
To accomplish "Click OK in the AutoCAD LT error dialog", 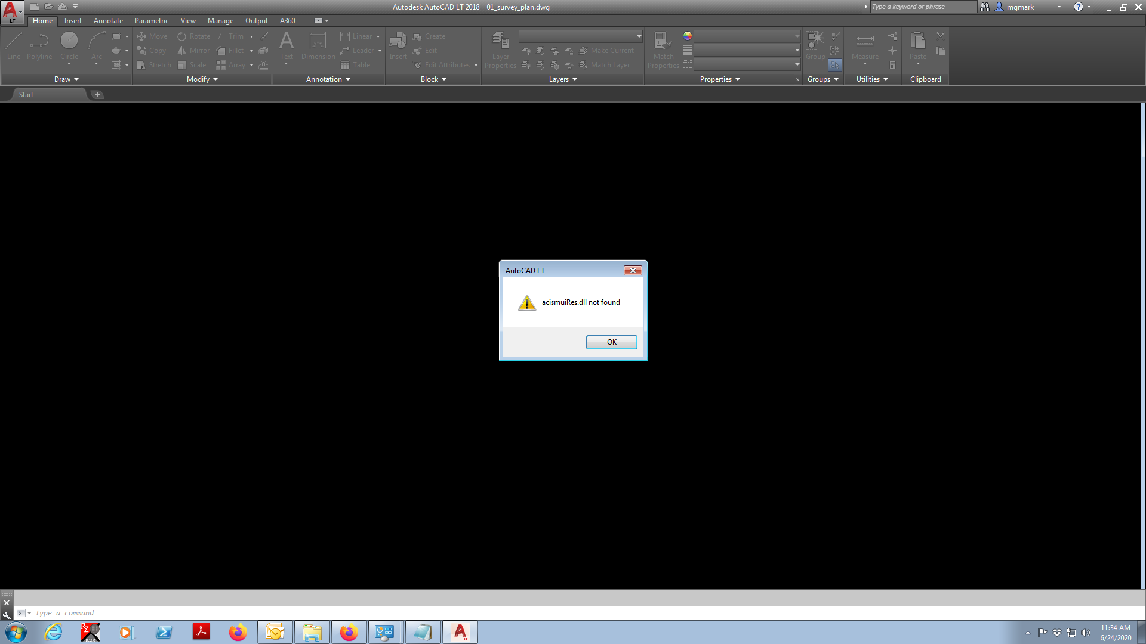I will (x=611, y=342).
